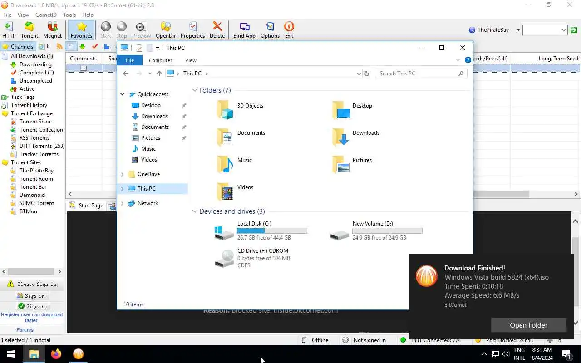Screen dimensions: 581x363
Task: Open the Music folder in main pane
Action: (235, 163)
